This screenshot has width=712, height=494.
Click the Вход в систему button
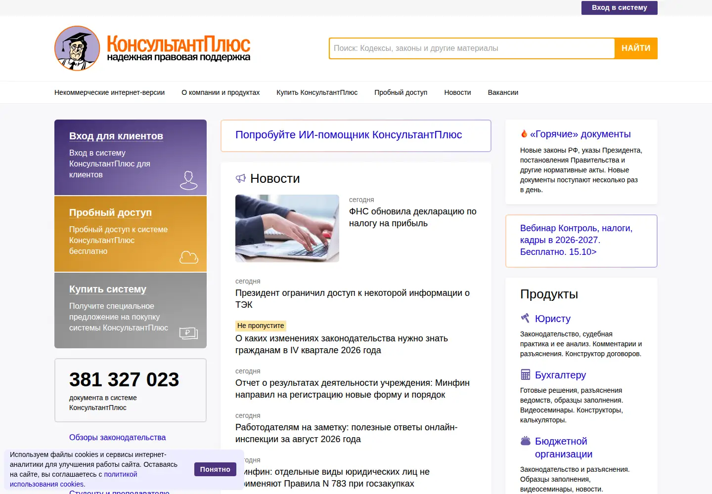(620, 7)
